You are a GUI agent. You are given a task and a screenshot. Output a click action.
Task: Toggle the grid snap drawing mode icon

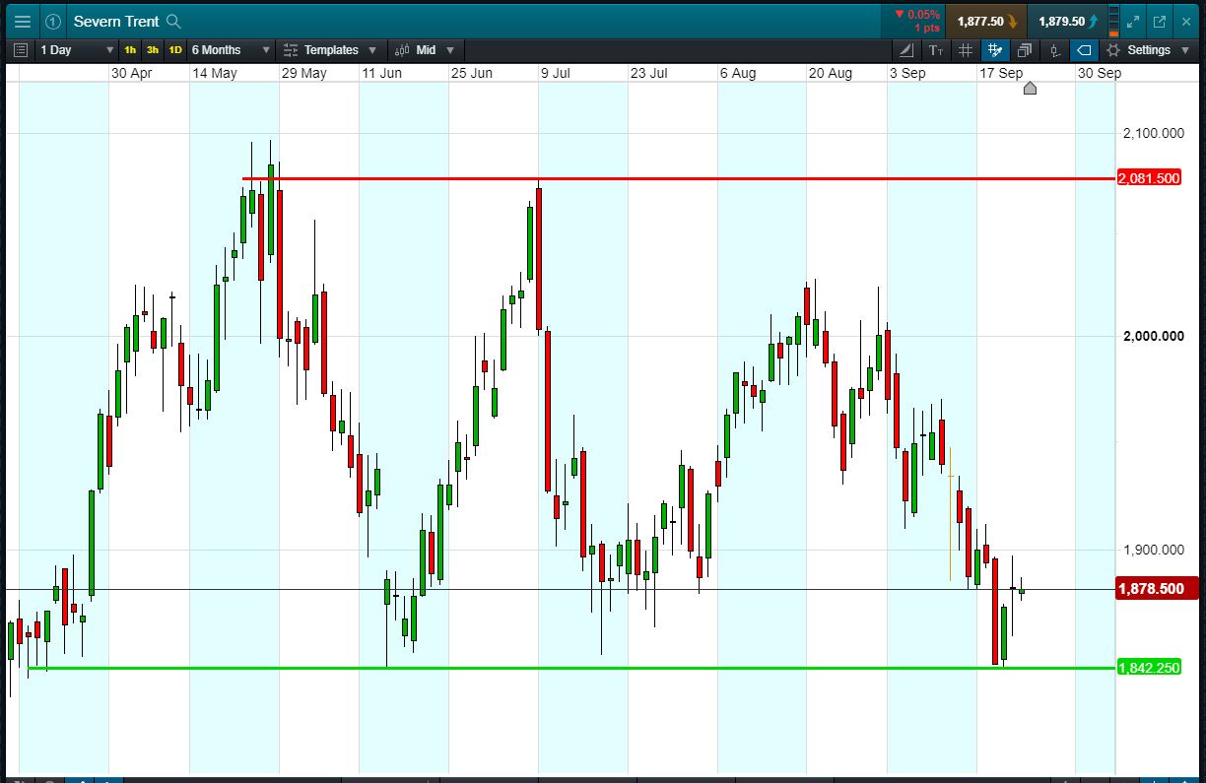click(x=995, y=50)
